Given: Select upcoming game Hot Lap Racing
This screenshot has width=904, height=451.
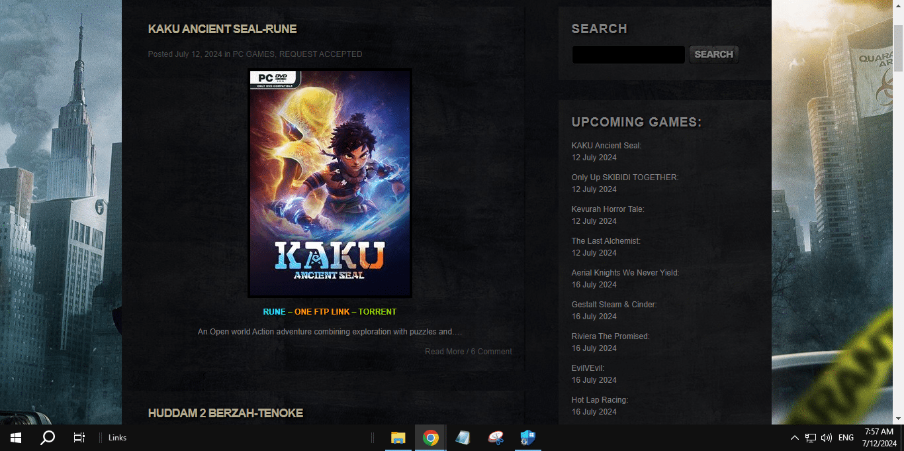Looking at the screenshot, I should (x=600, y=400).
